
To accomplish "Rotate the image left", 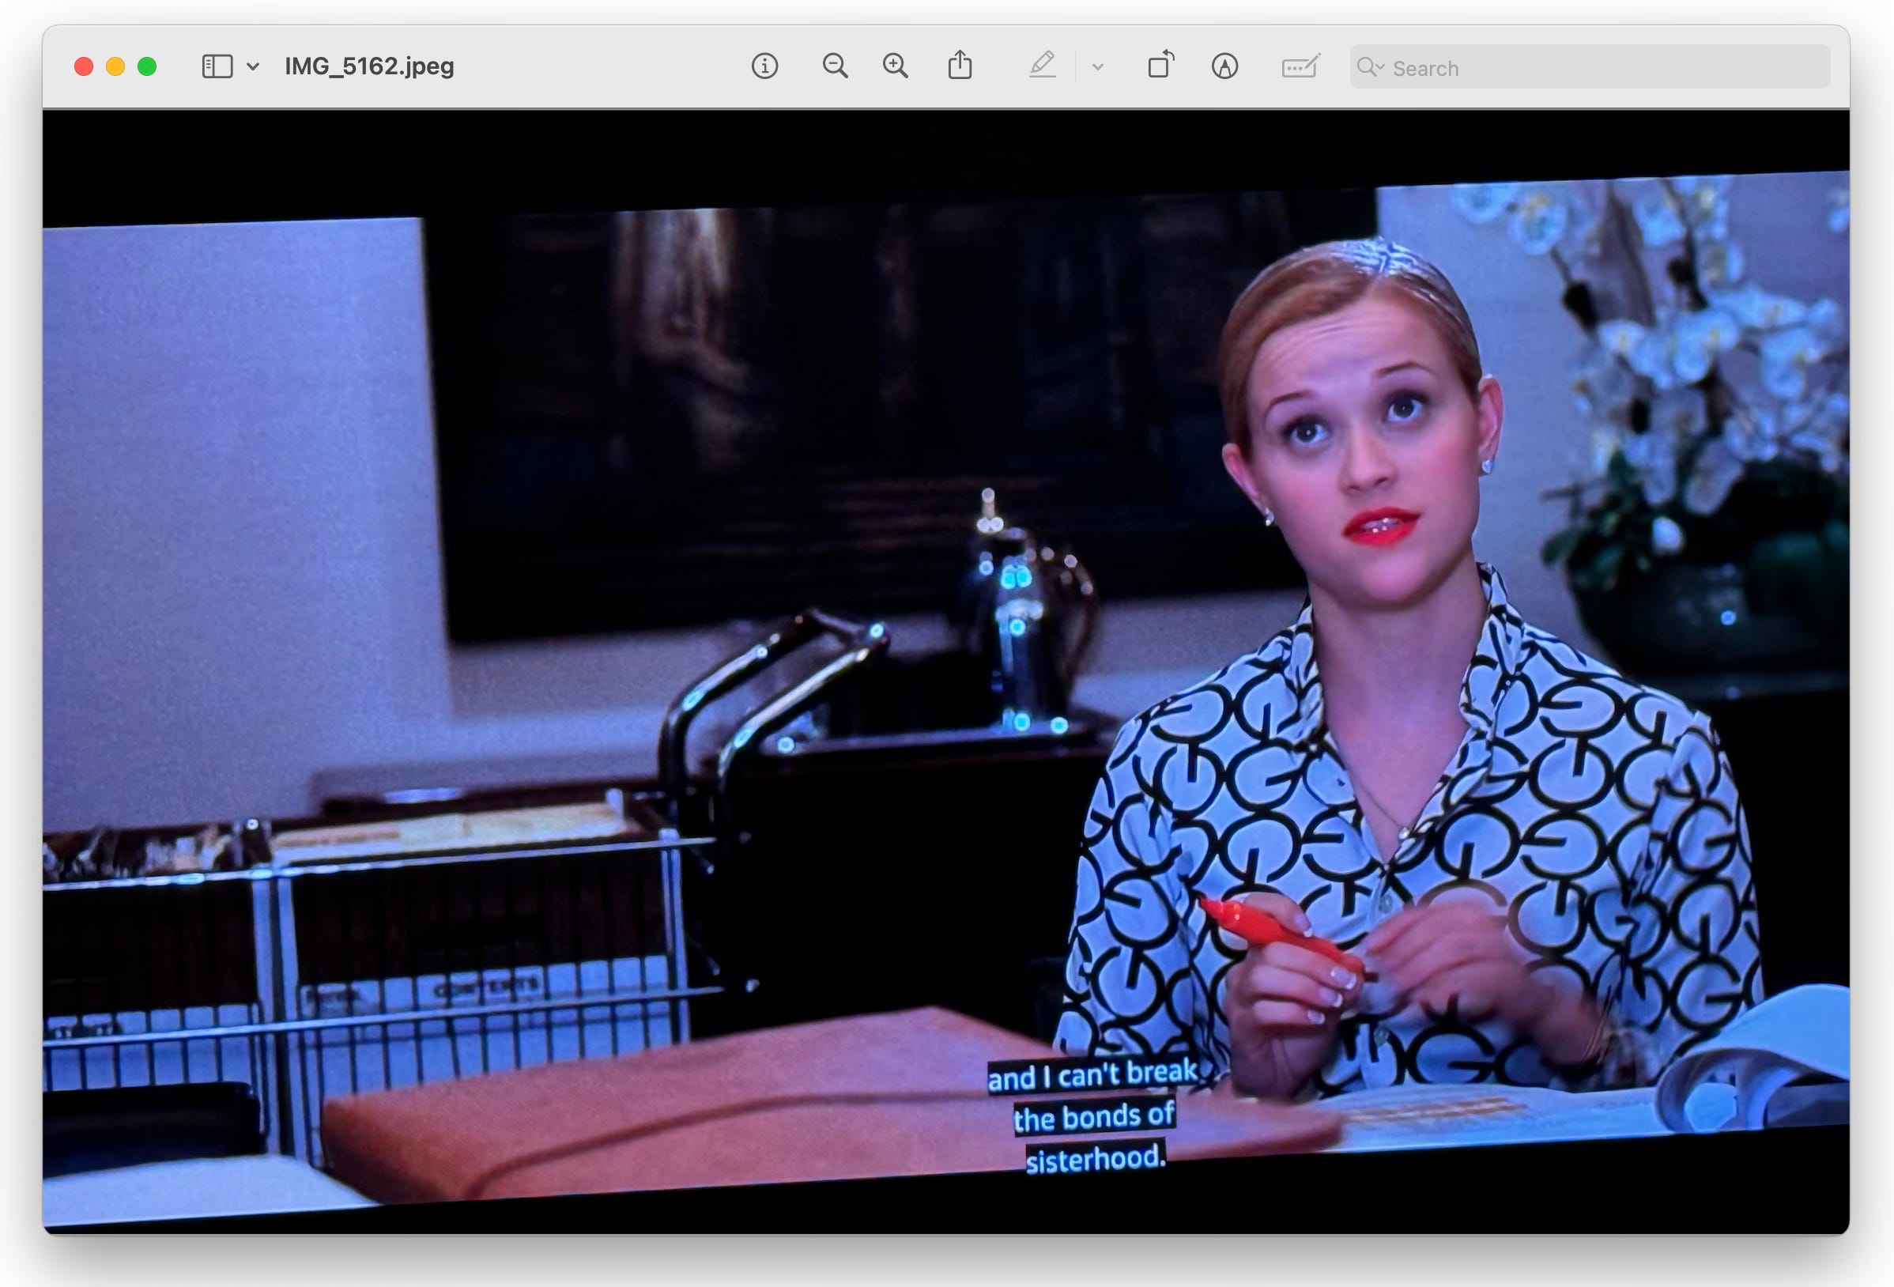I will point(1160,64).
